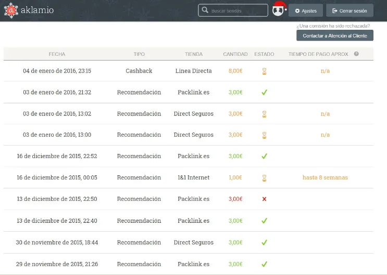Click check mark for 30 noviembre Direct Seguros
The image size is (387, 275).
pos(264,242)
